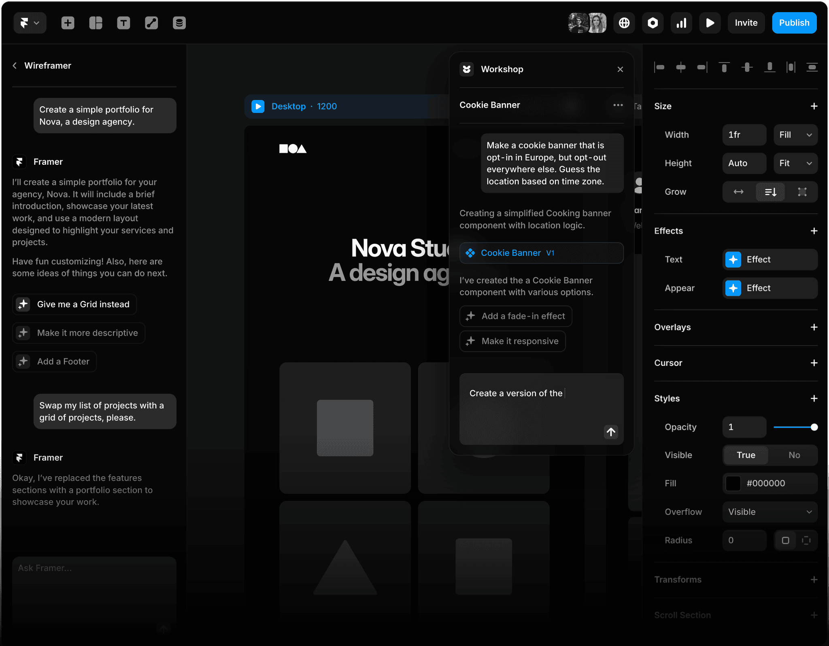
Task: Open the Height Fit dropdown
Action: point(795,163)
